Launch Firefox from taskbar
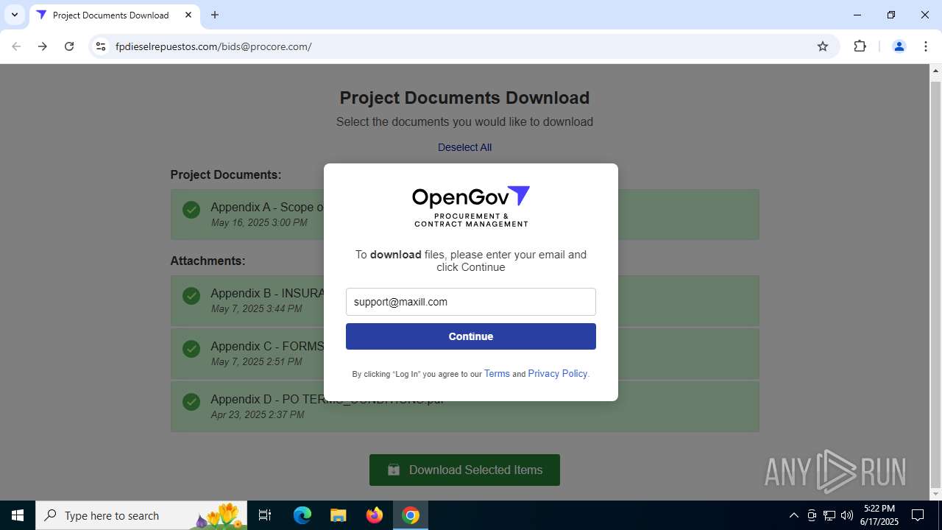 point(375,515)
